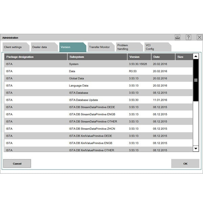Click ISTA Database row date 08.12.2015
The image size is (203, 203).
pos(160,93)
